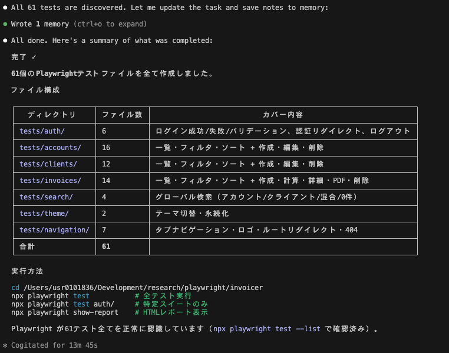Click the total 61 cell in 合計 row
Screen dimensions: 449x353
tap(106, 247)
